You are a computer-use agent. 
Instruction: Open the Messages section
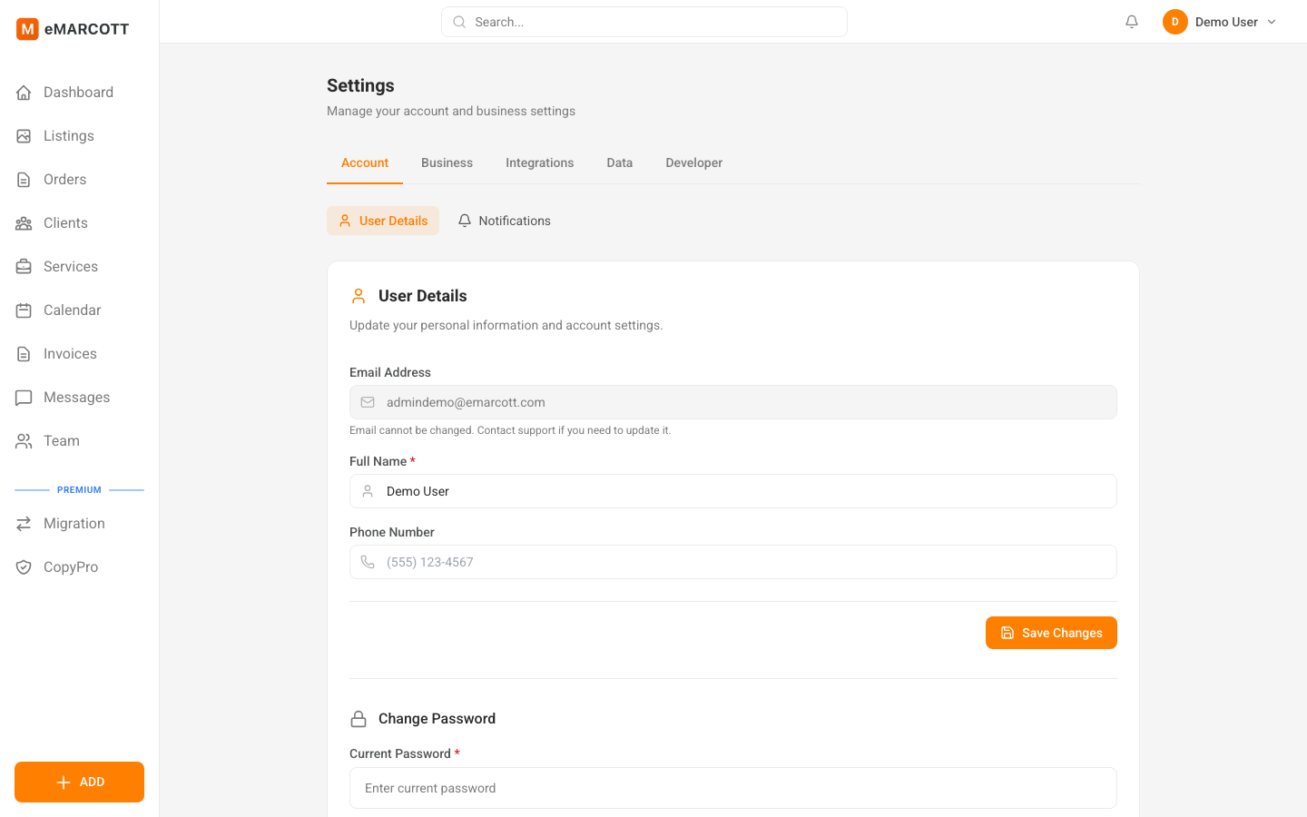[76, 397]
